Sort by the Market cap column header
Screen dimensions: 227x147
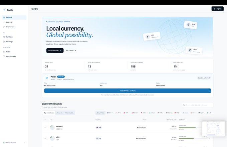coord(171,120)
